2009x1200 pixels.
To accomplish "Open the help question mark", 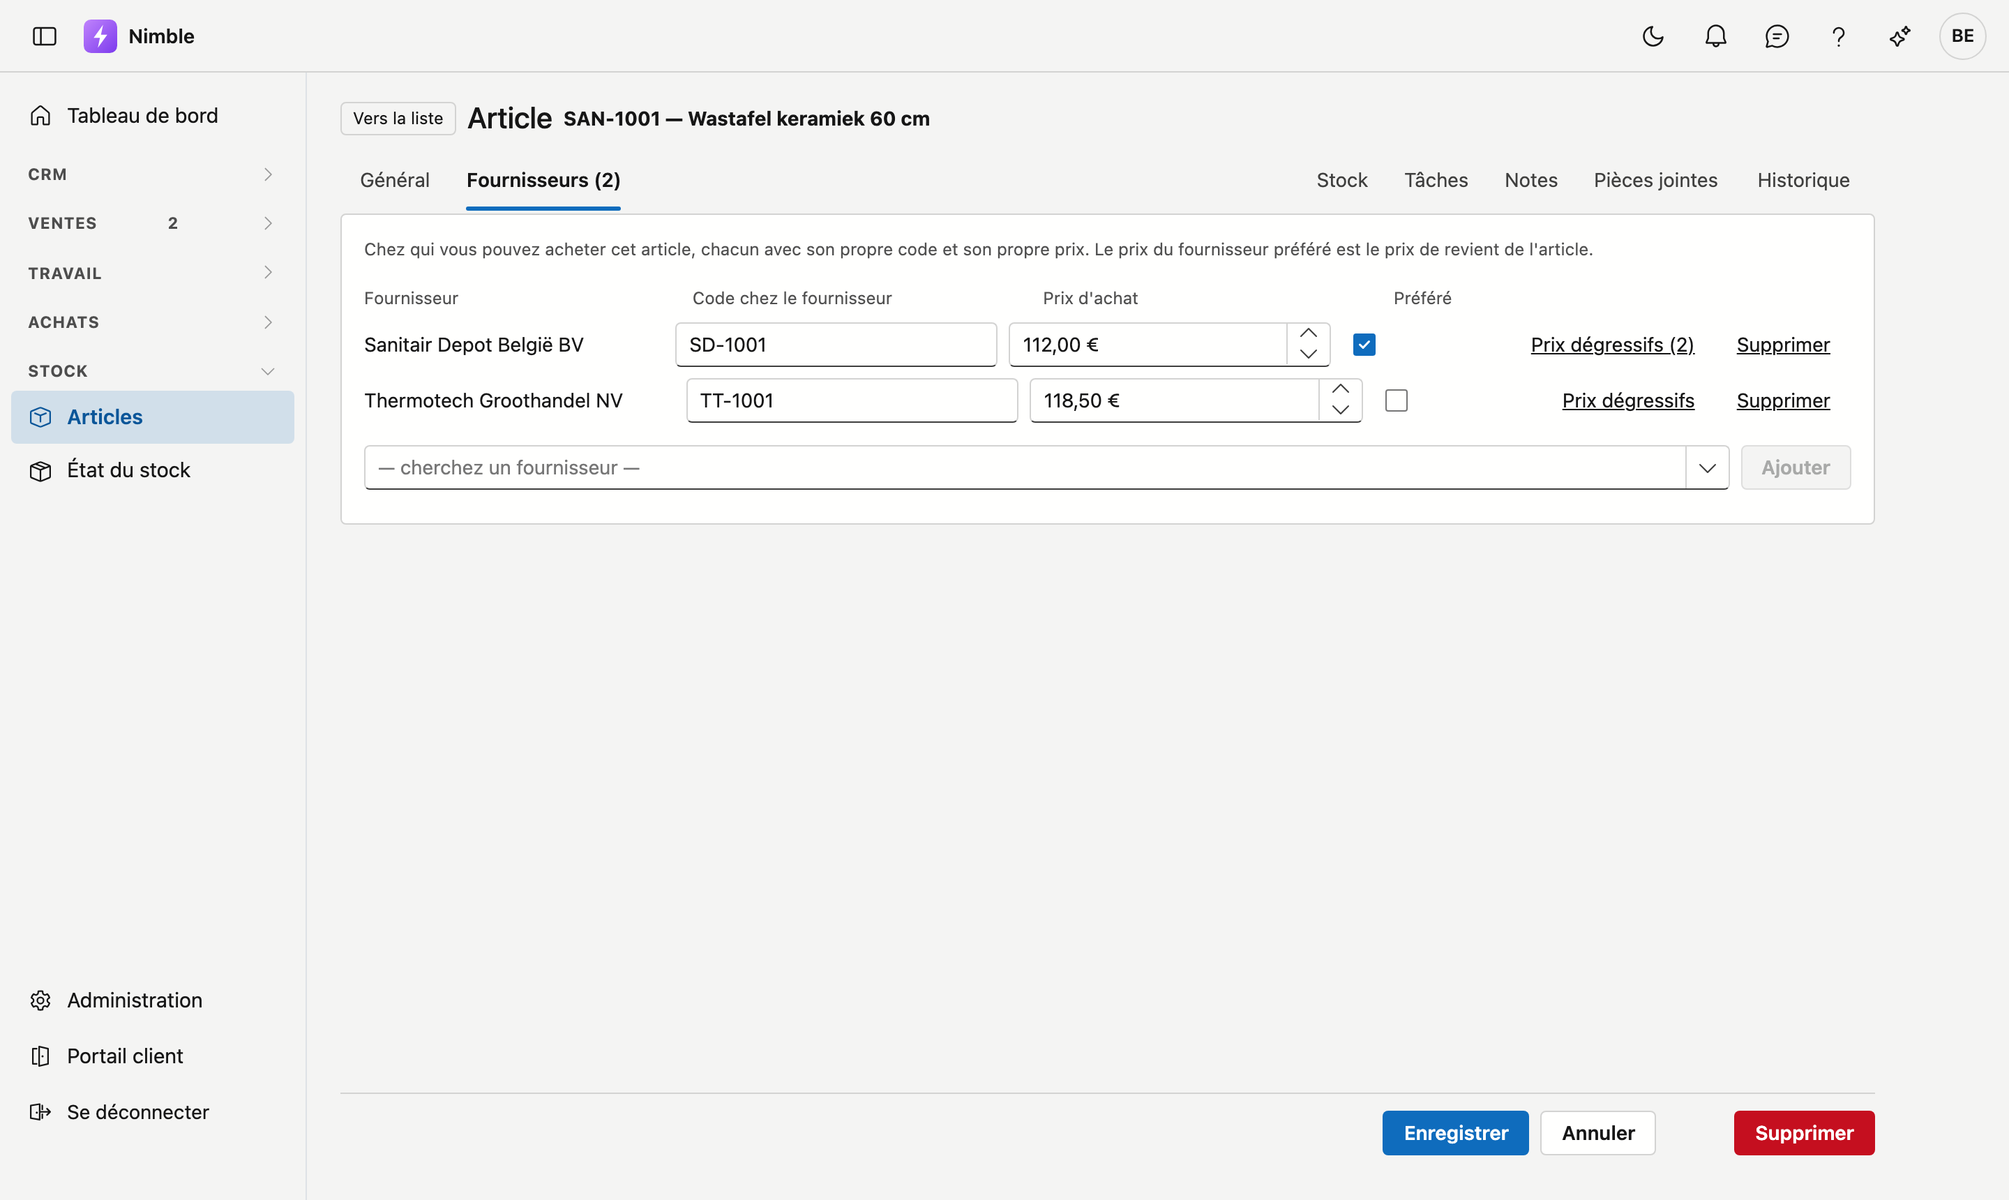I will click(1837, 36).
